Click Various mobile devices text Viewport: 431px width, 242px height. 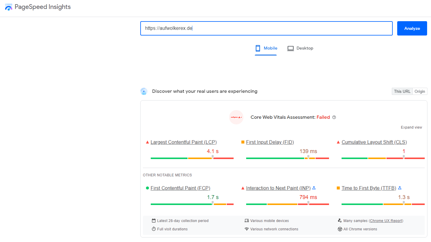point(269,221)
